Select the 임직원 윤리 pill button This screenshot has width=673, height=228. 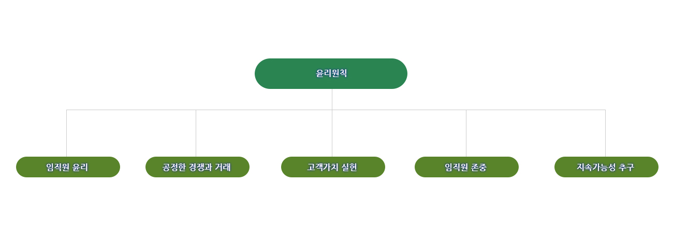(x=68, y=167)
